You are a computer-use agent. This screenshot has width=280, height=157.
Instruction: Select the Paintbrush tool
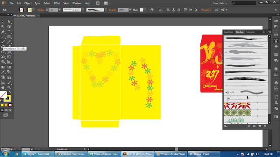click(3, 42)
